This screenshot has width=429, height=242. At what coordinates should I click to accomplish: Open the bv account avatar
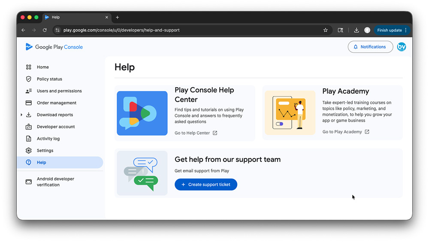tap(402, 47)
